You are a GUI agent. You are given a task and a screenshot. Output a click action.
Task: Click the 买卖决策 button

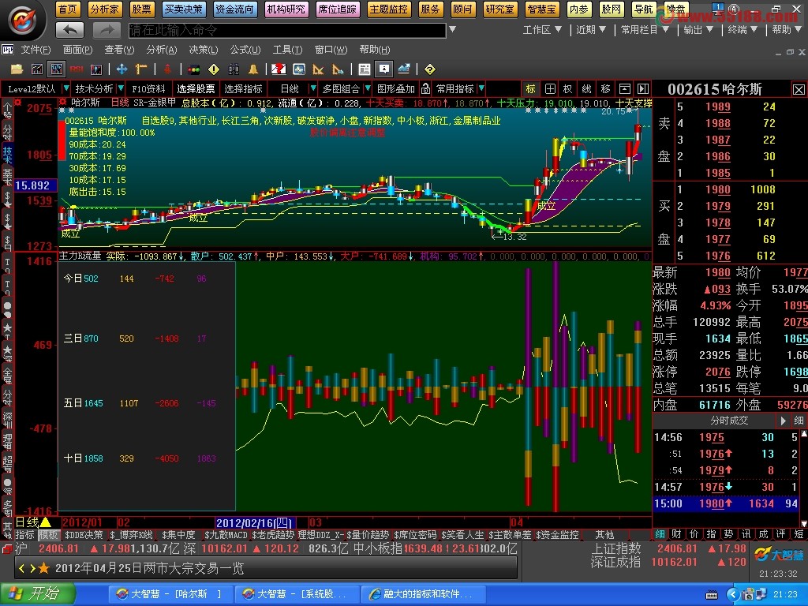tap(183, 9)
